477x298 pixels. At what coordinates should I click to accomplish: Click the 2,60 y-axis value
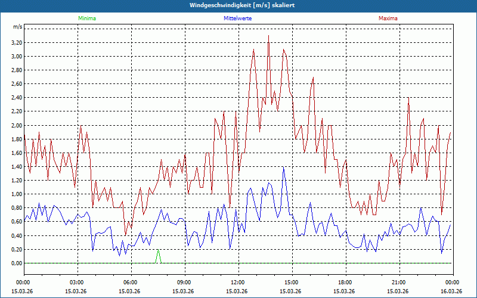[17, 84]
